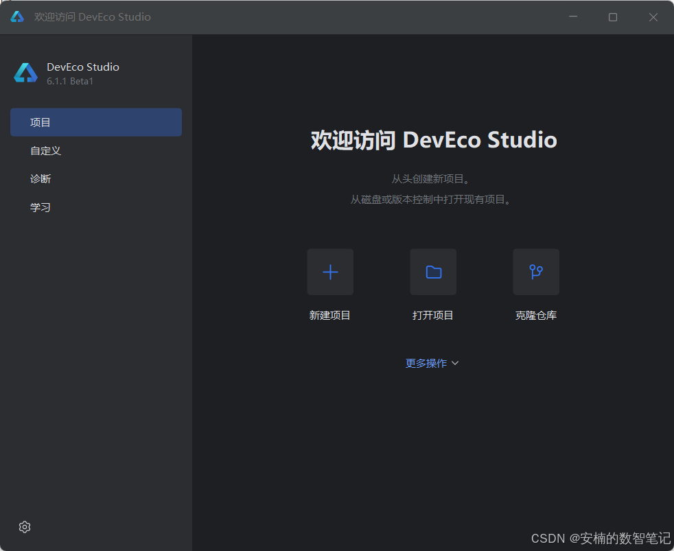Select the 项目 tab in sidebar
Viewport: 674px width, 551px height.
(x=96, y=122)
